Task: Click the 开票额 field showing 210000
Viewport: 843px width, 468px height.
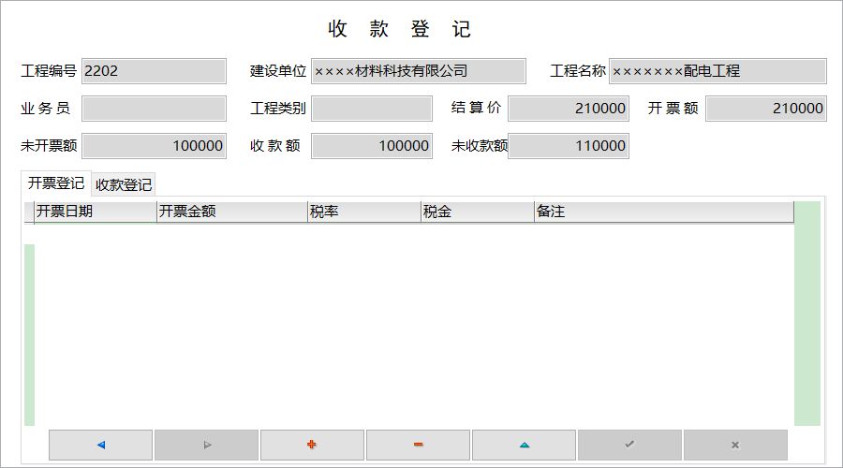Action: tap(766, 109)
